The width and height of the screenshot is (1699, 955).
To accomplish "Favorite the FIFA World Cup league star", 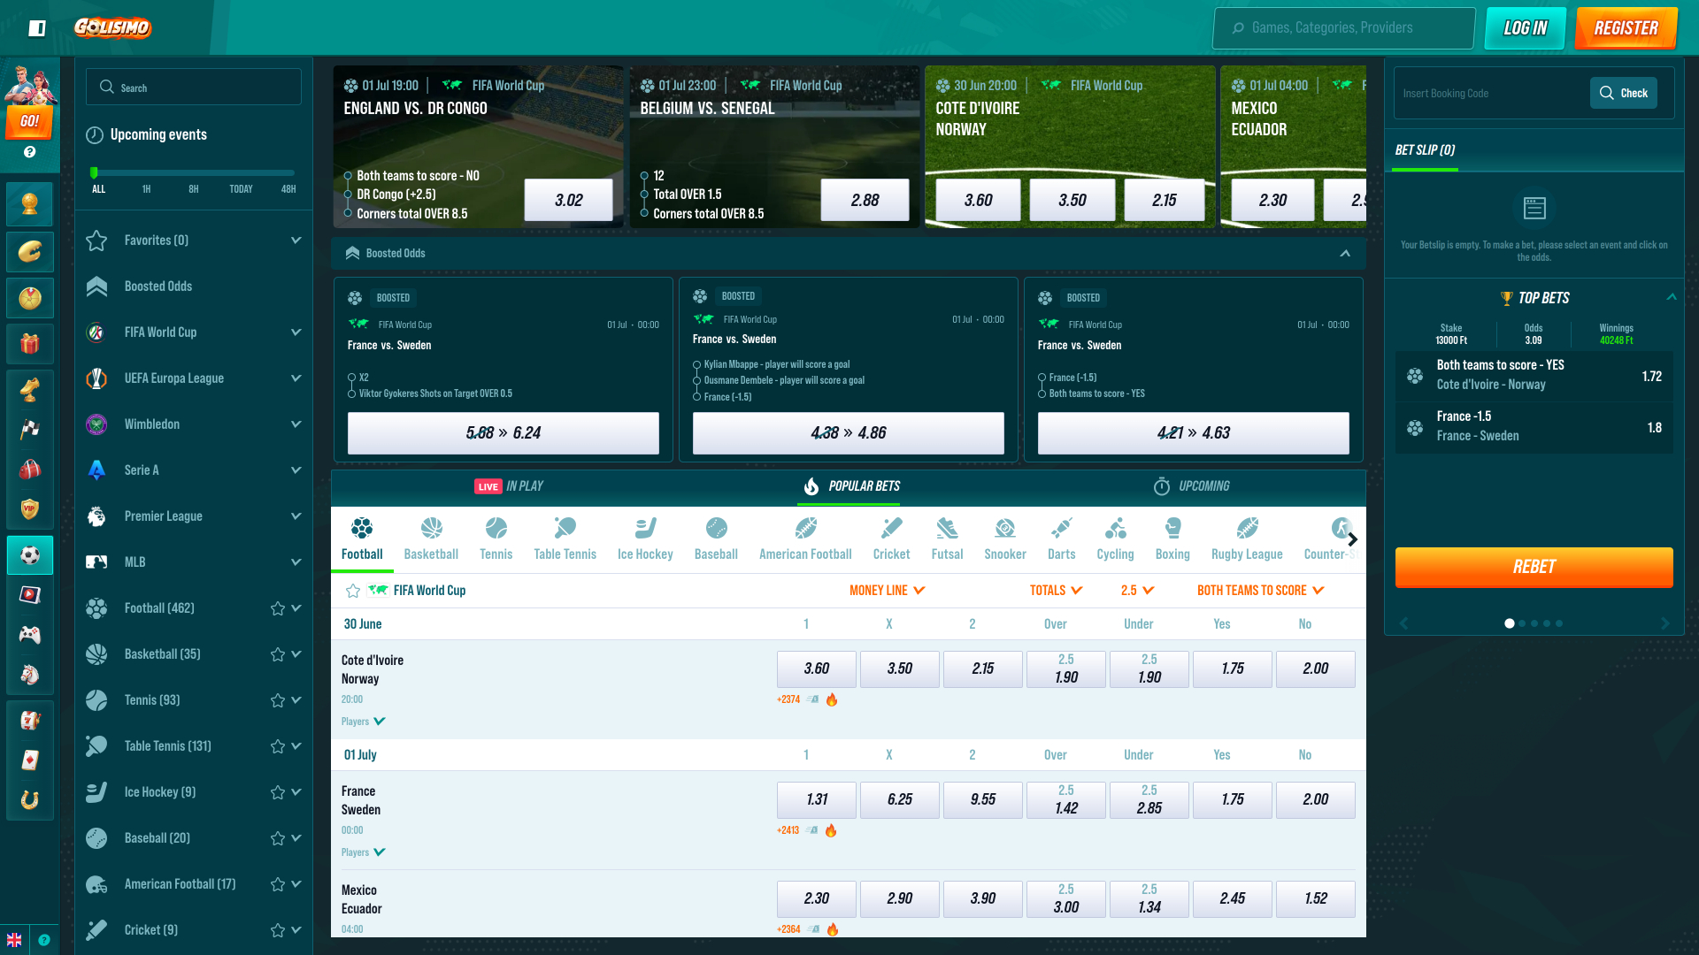I will click(x=353, y=591).
